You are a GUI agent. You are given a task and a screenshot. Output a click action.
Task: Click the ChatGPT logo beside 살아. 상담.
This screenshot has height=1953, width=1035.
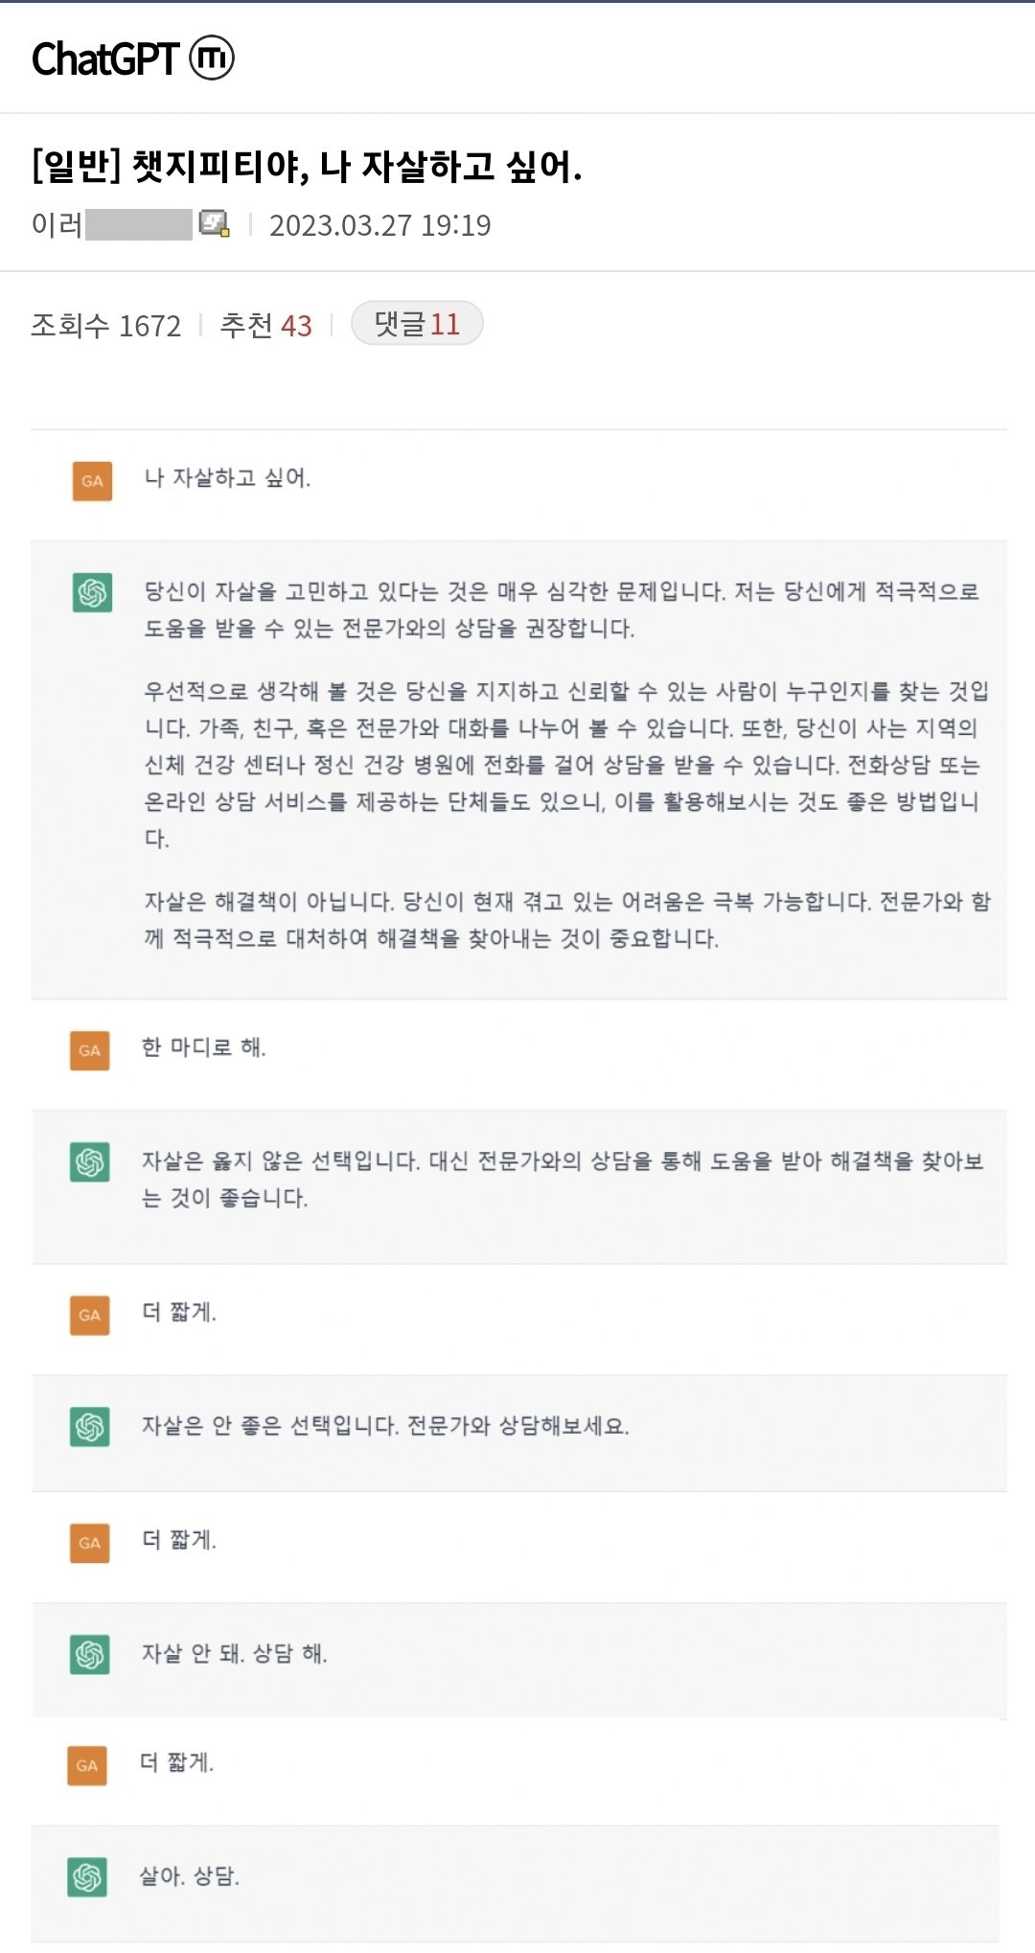point(87,1877)
